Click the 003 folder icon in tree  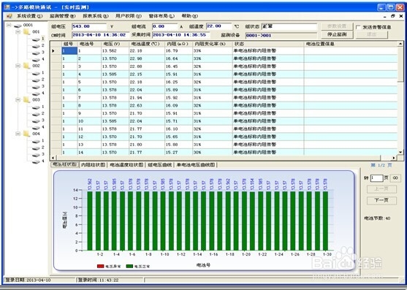click(x=27, y=100)
